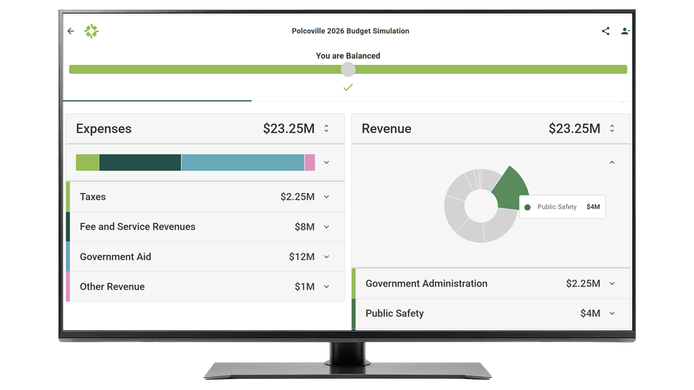Viewport: 694px width, 390px height.
Task: Select the Government Administration label
Action: [426, 284]
